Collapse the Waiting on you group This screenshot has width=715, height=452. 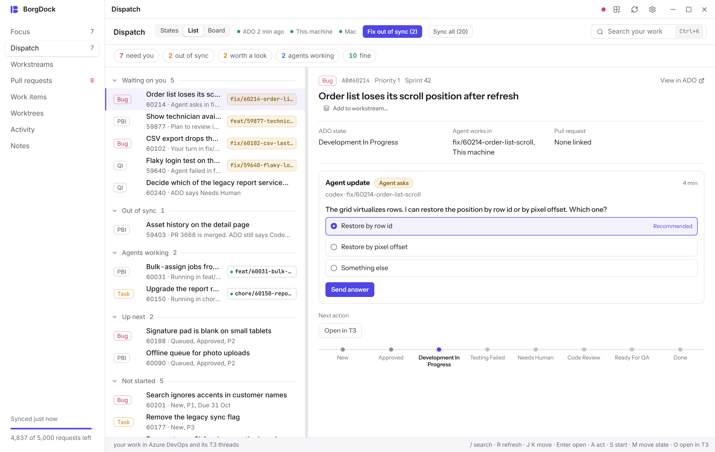coord(115,80)
